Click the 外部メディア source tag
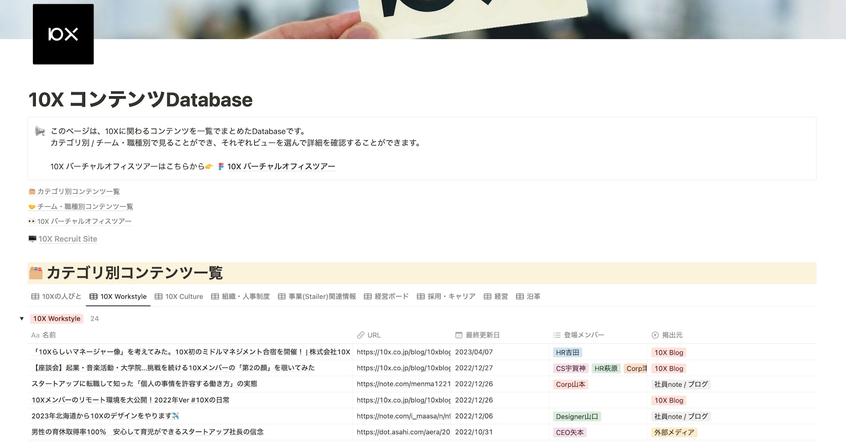Screen dimensions: 846x446 pos(674,432)
